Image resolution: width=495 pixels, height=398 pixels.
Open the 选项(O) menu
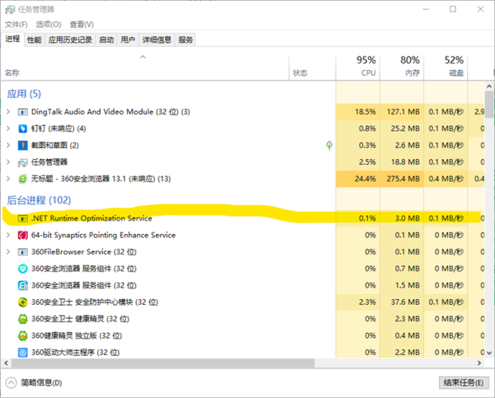49,24
